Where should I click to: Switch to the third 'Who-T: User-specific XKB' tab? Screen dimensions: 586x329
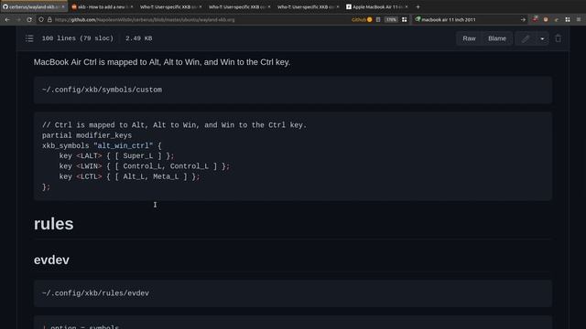coord(309,6)
